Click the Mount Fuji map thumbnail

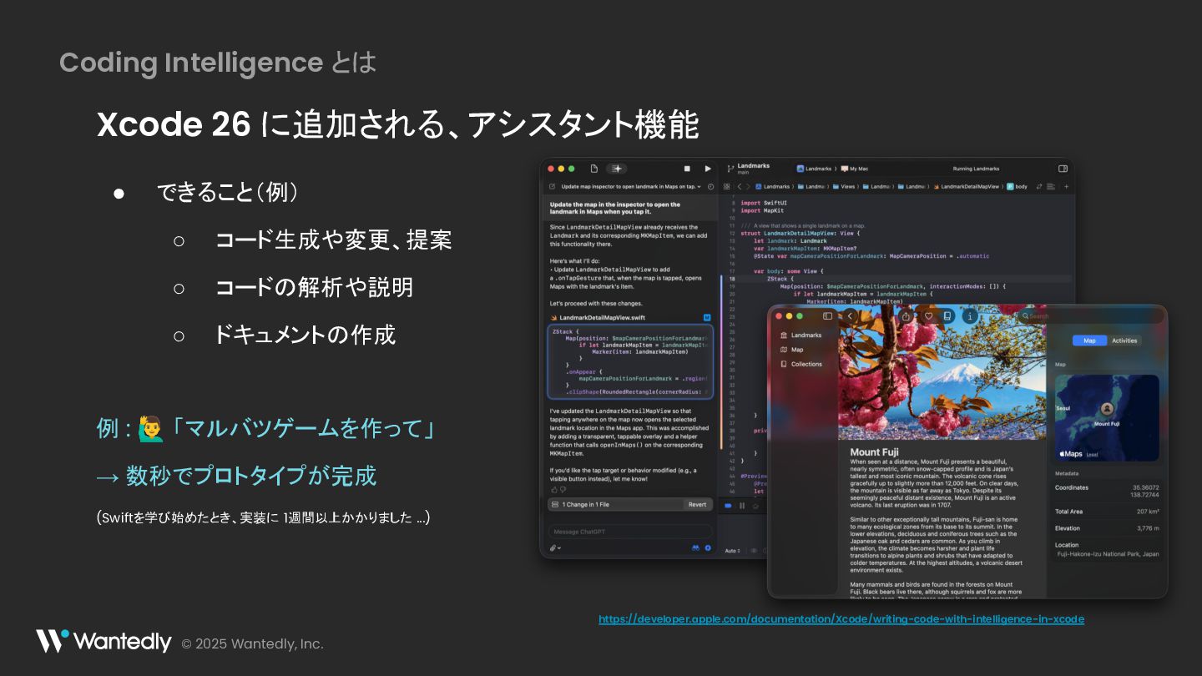(1107, 417)
